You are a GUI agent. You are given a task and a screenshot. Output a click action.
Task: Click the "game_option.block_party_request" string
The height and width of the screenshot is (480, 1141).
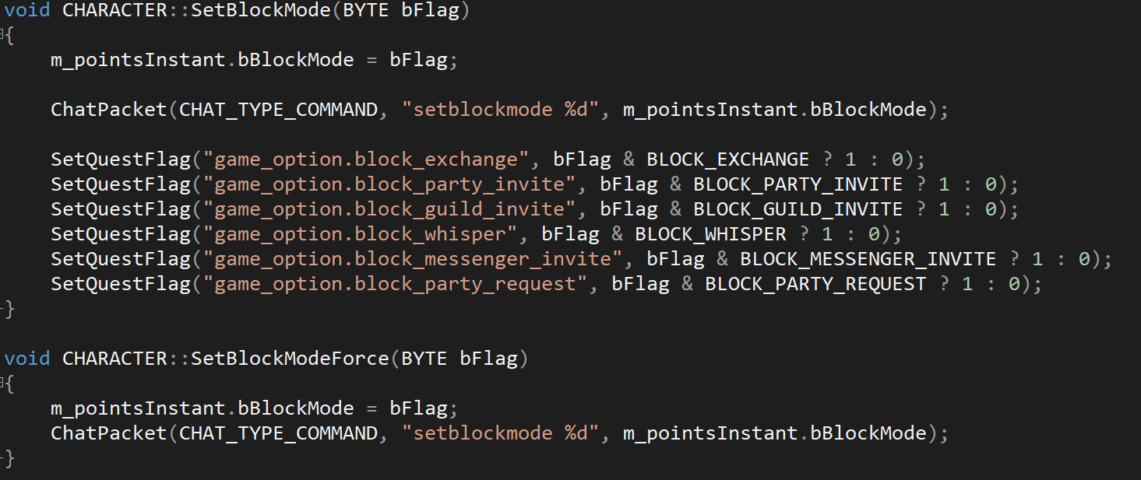pos(396,284)
